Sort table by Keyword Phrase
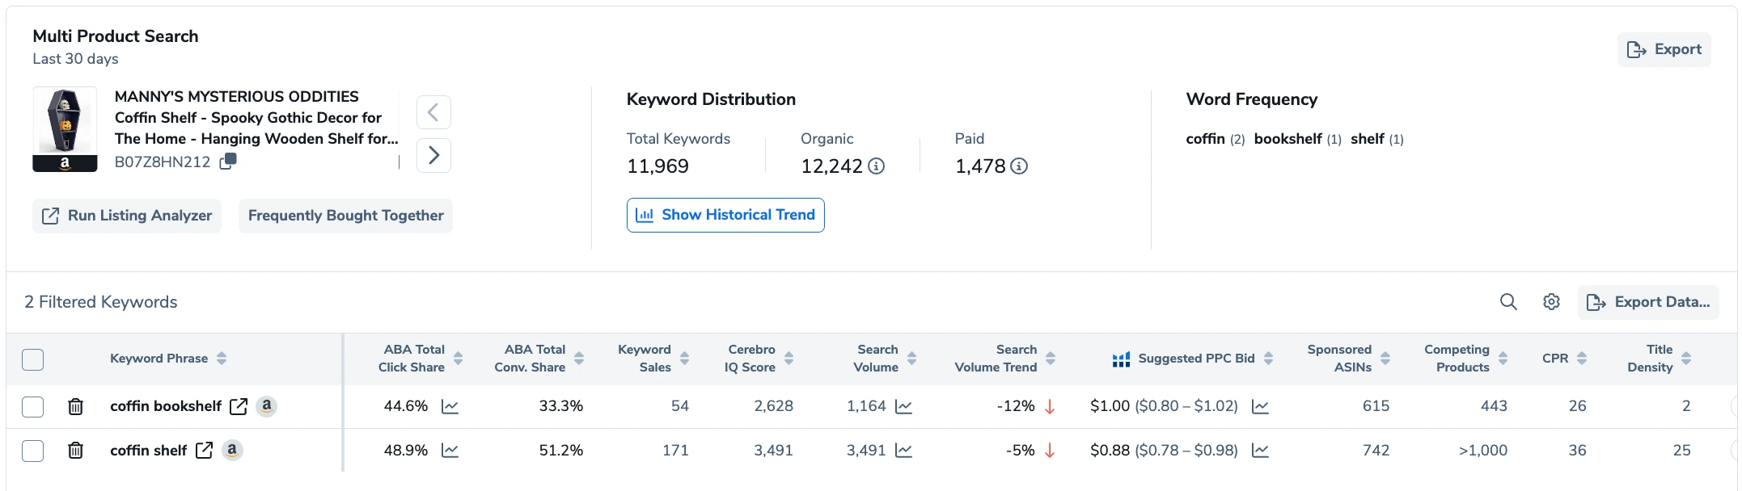This screenshot has width=1742, height=491. coord(222,359)
